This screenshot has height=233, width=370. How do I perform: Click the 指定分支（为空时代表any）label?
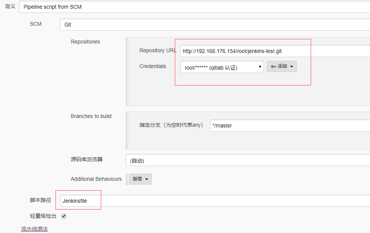pos(171,125)
